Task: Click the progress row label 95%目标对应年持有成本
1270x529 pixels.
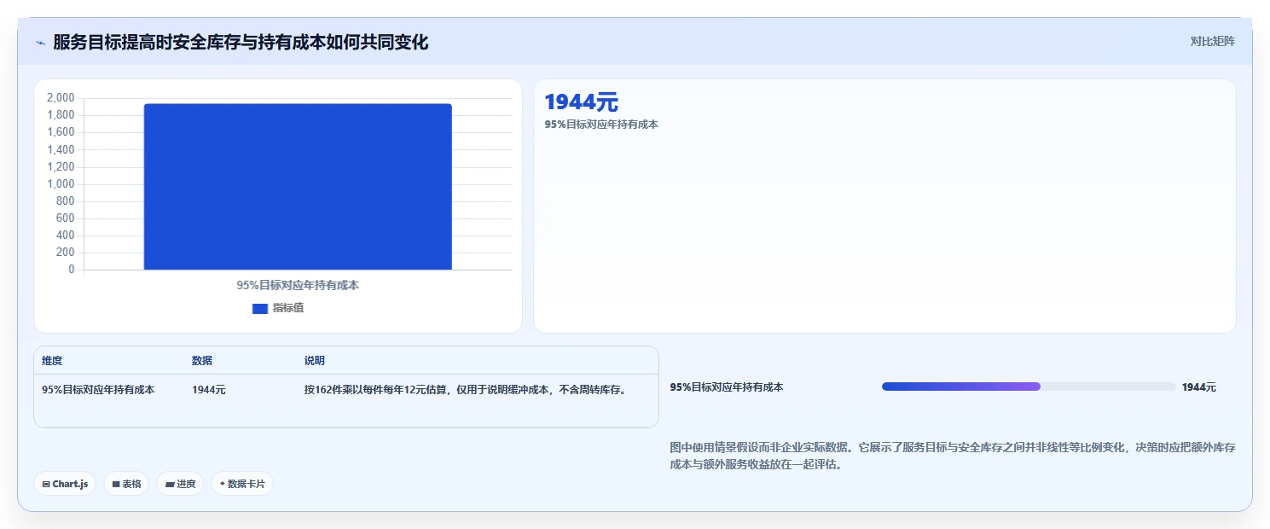Action: (727, 387)
